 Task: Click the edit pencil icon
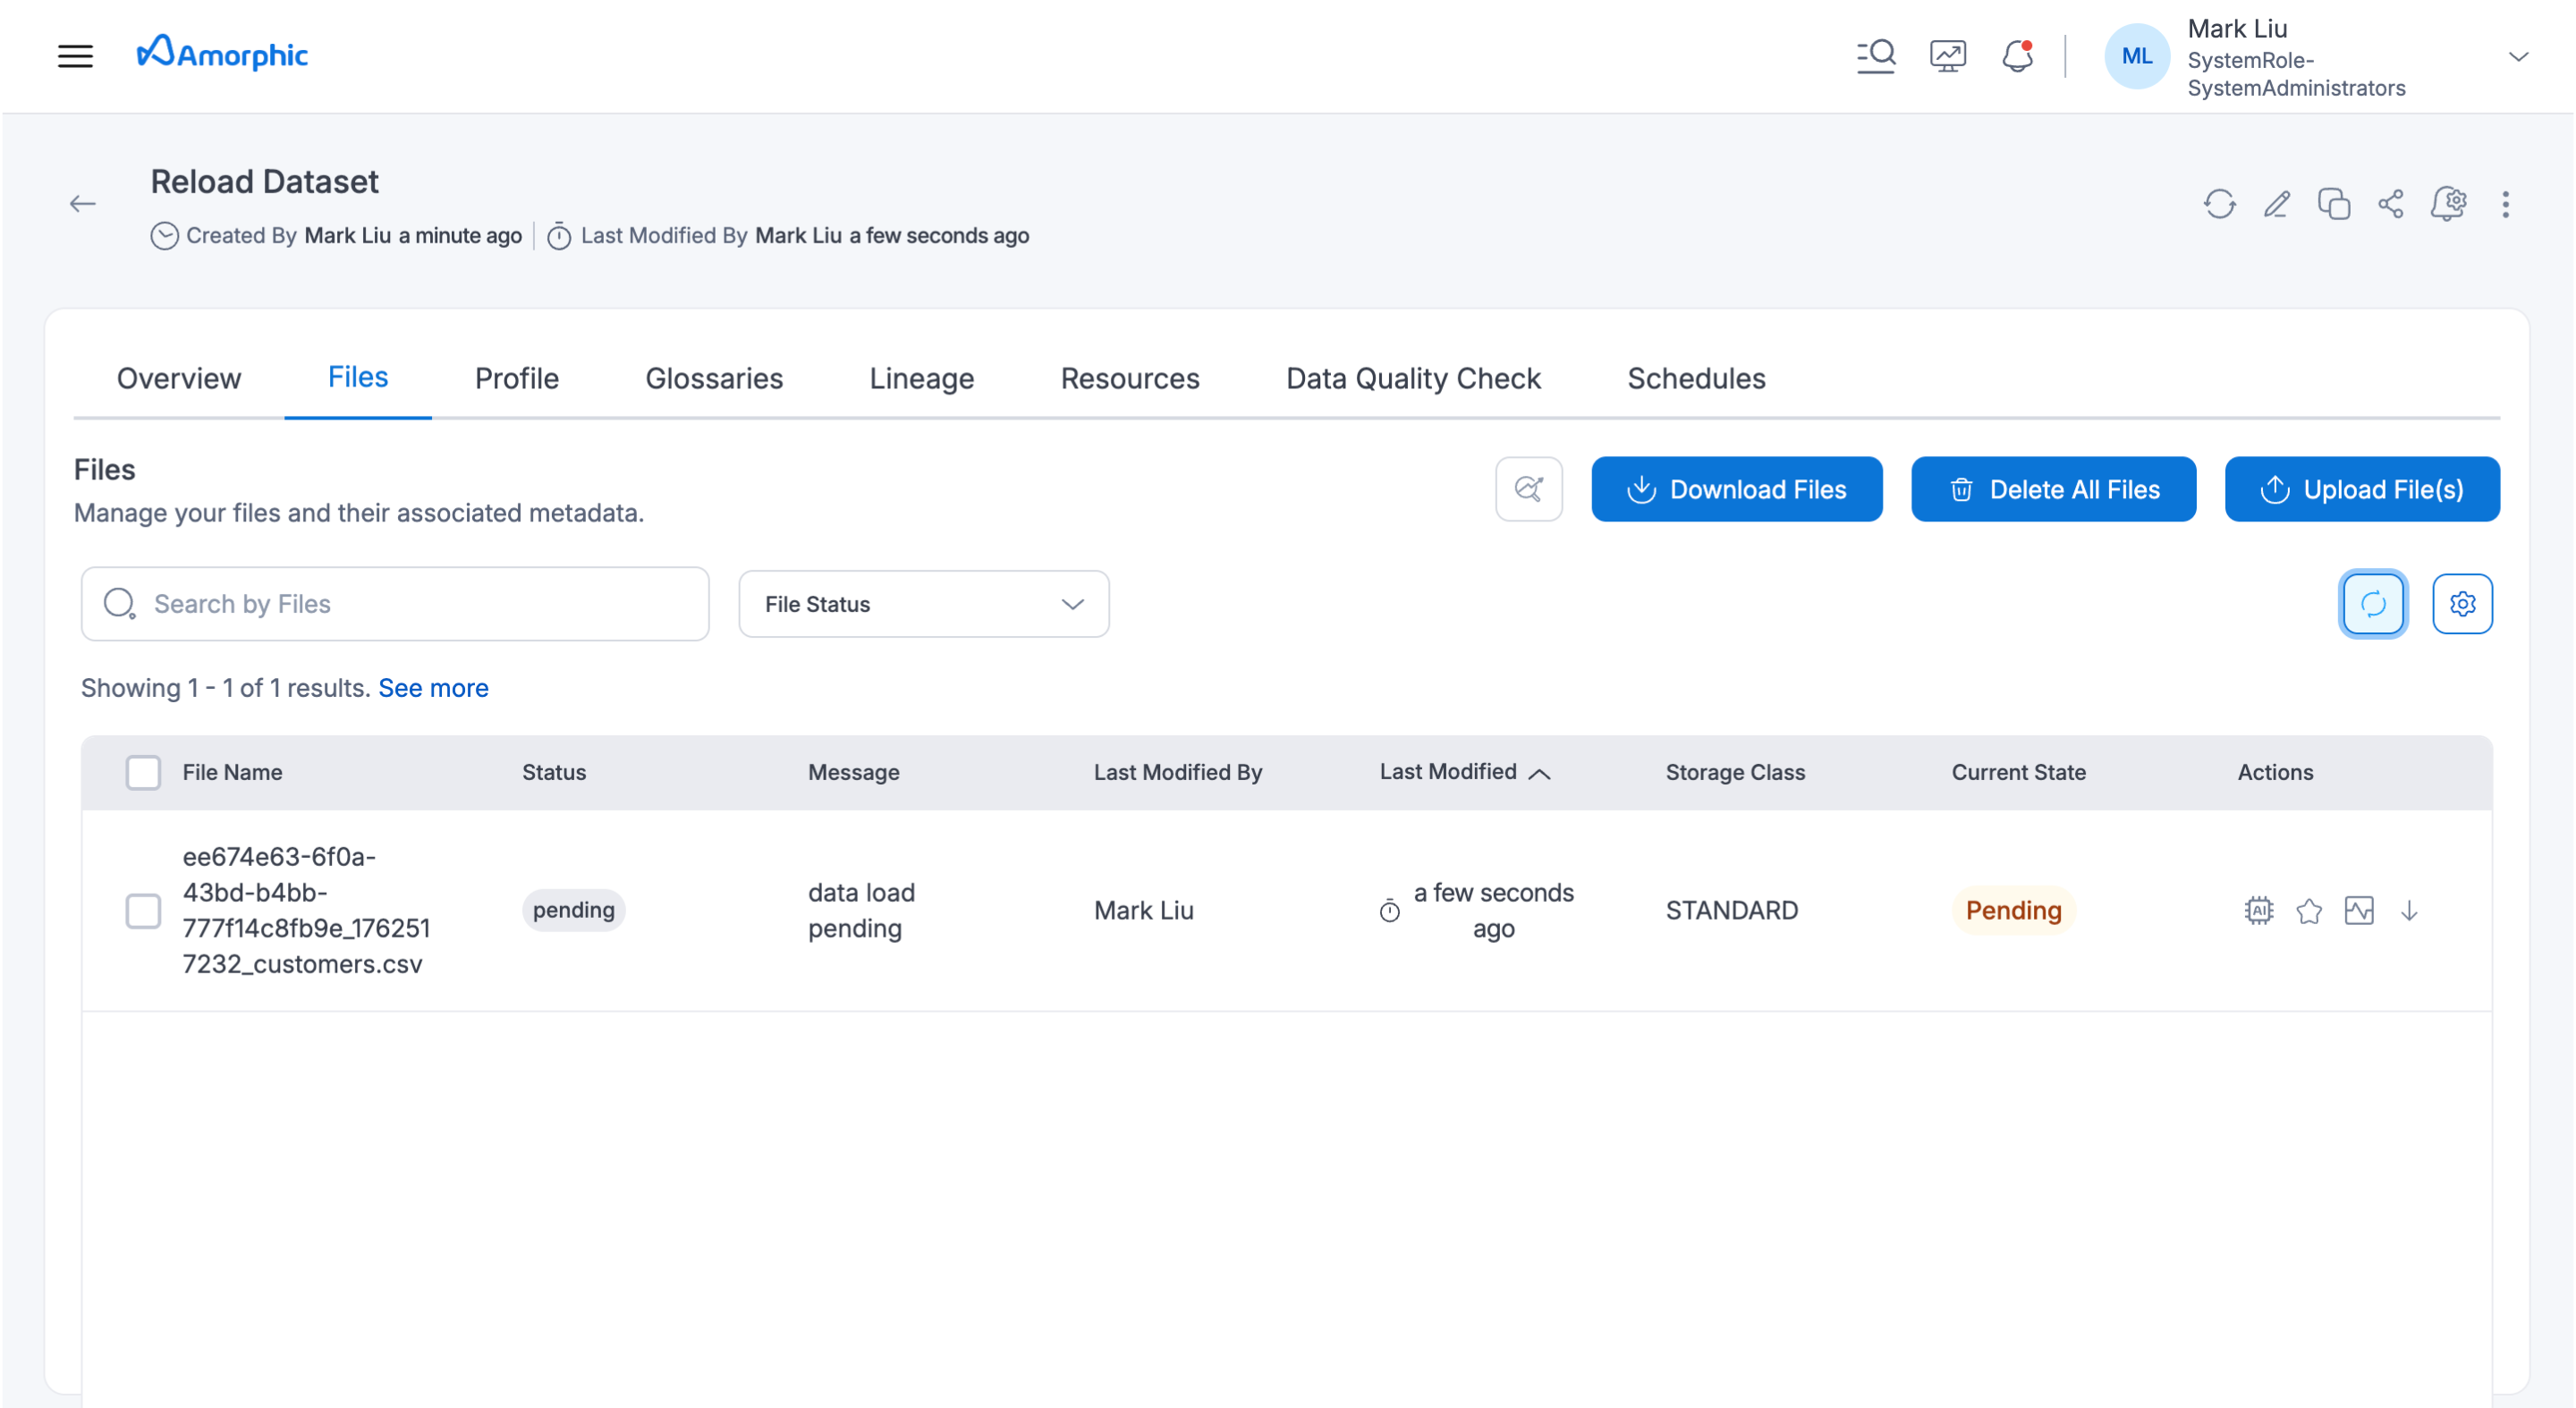2277,204
